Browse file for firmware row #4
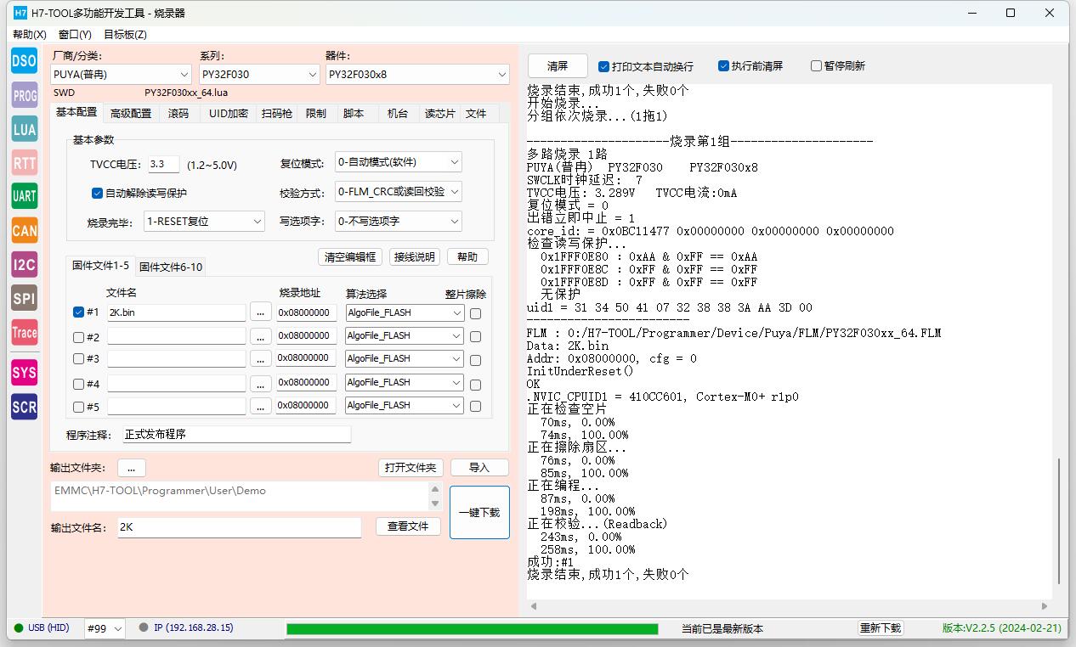The image size is (1076, 647). [x=261, y=383]
